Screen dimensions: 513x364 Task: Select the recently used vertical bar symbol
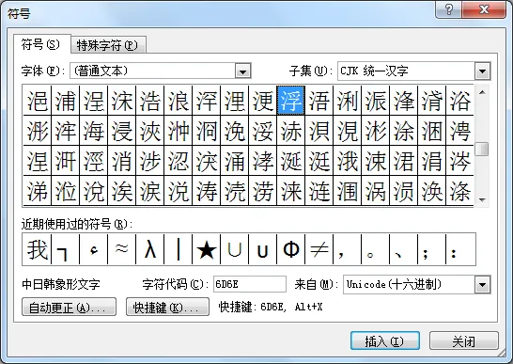coord(179,249)
